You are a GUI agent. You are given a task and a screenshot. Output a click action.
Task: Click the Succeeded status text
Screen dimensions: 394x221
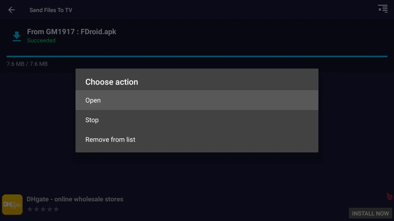(41, 41)
